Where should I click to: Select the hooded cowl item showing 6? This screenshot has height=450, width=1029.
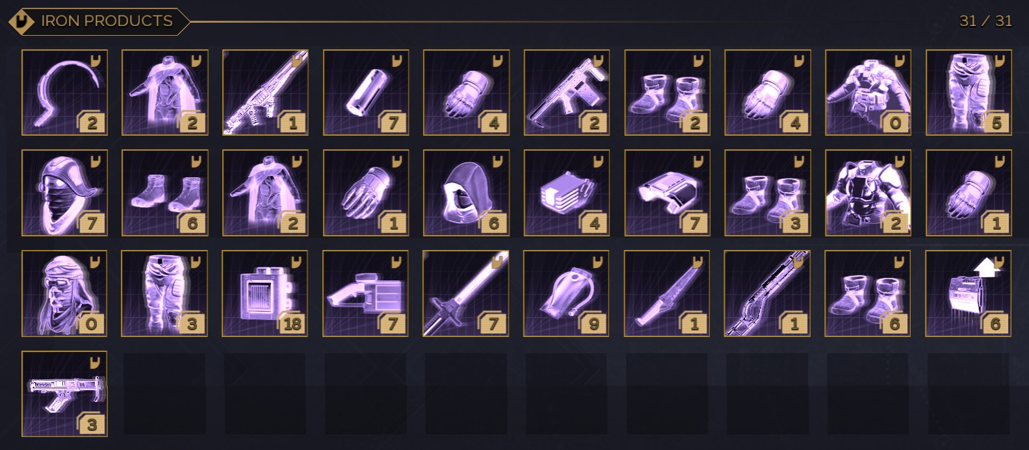pos(466,193)
